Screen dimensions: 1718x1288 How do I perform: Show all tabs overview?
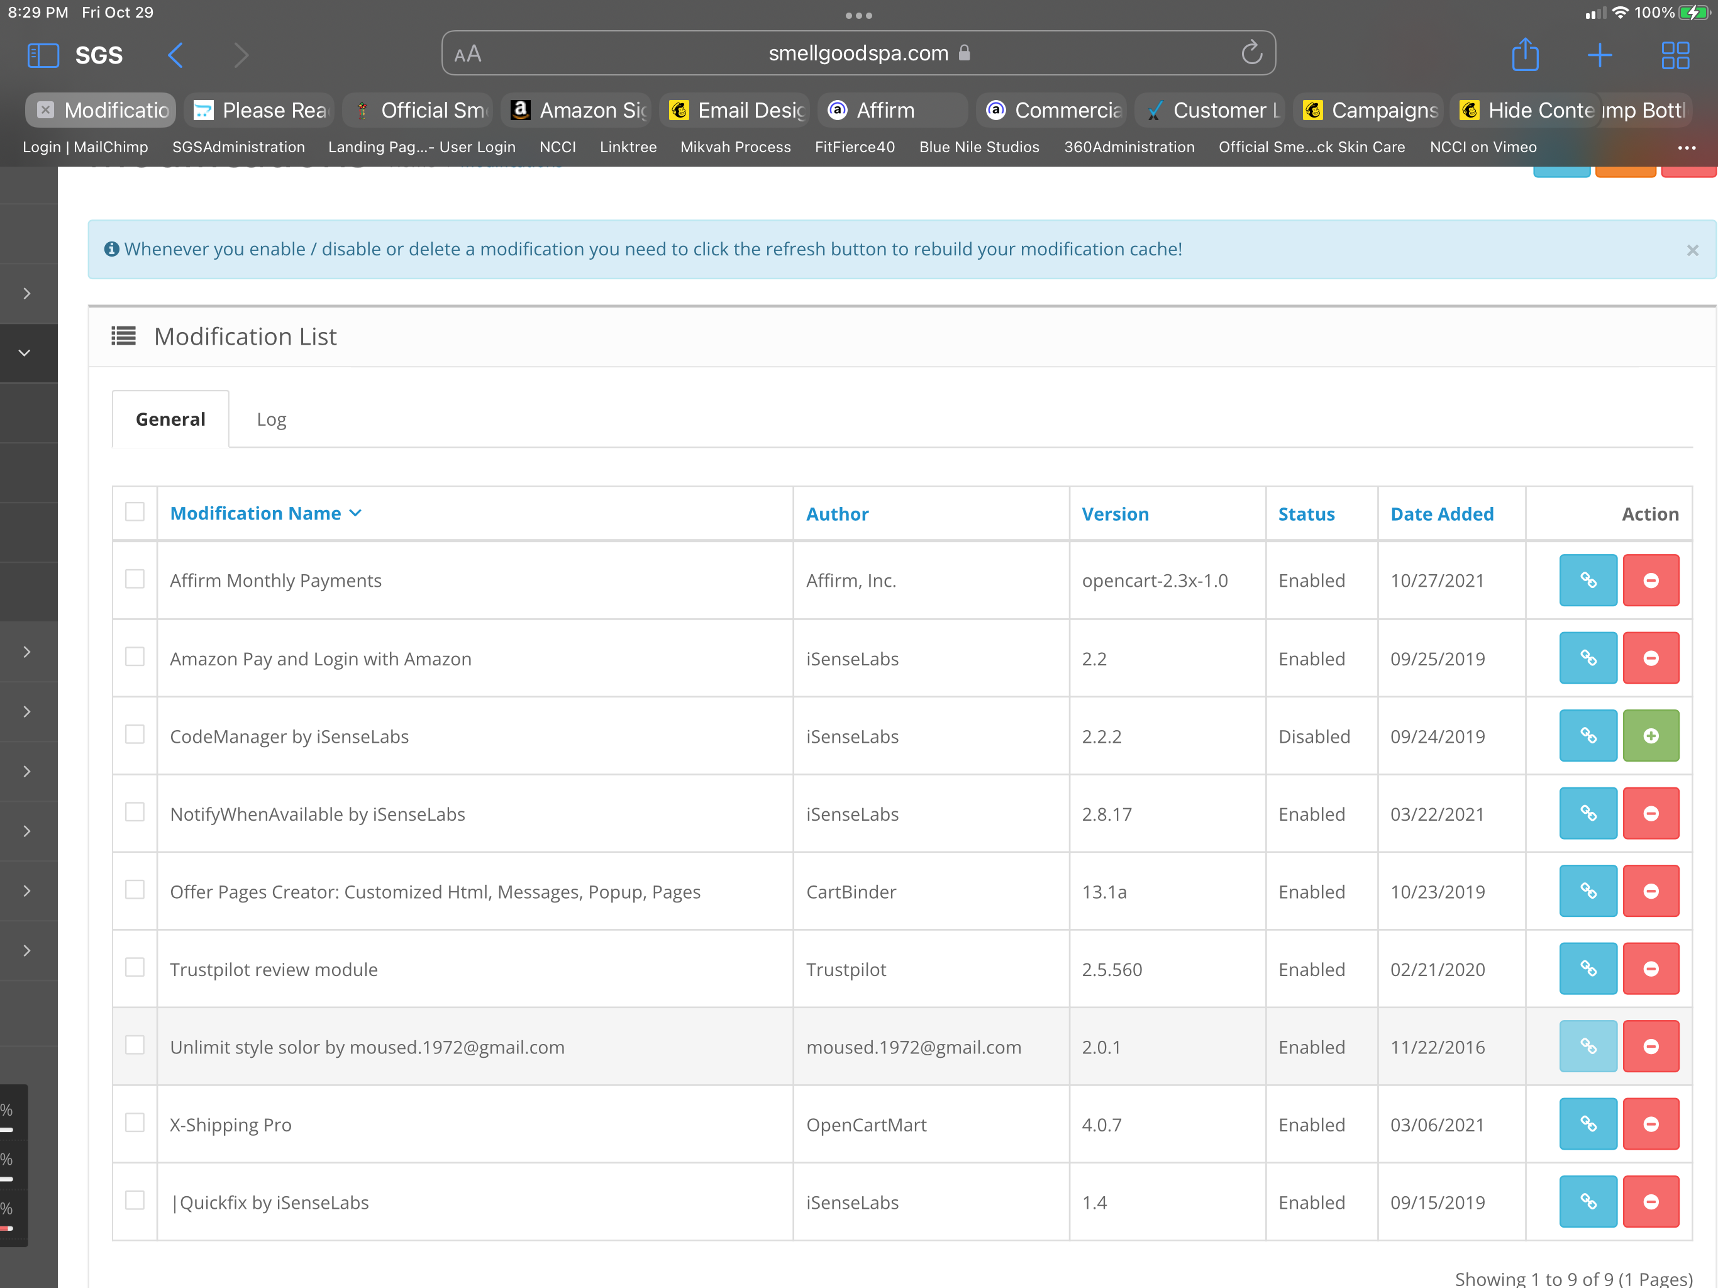1675,55
